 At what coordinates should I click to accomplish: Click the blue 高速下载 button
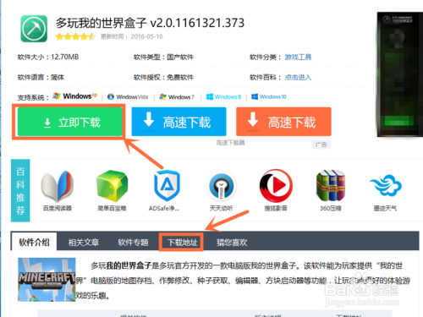[x=179, y=122]
